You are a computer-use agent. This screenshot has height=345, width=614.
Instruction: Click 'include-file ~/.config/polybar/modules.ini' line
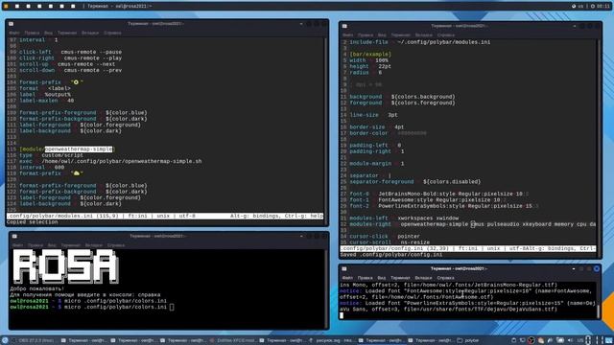click(420, 42)
